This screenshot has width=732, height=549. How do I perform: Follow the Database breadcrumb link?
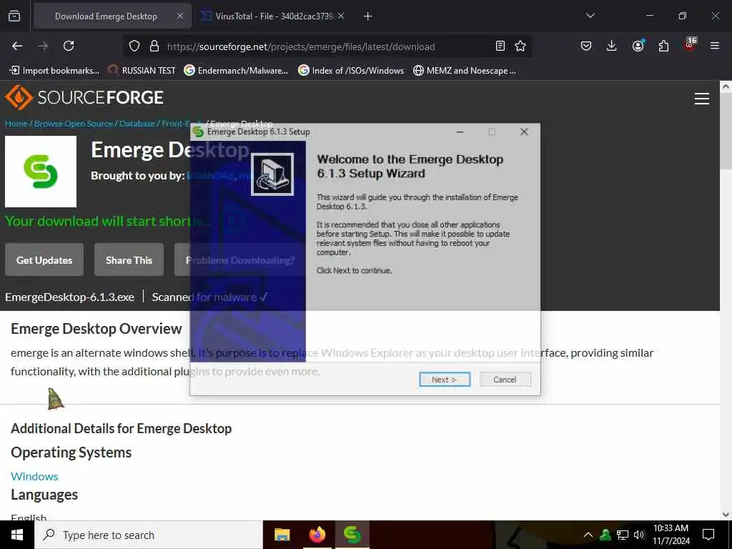click(137, 124)
